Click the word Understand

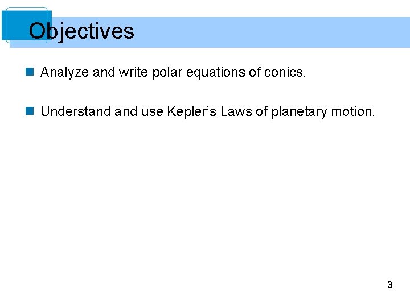point(76,111)
